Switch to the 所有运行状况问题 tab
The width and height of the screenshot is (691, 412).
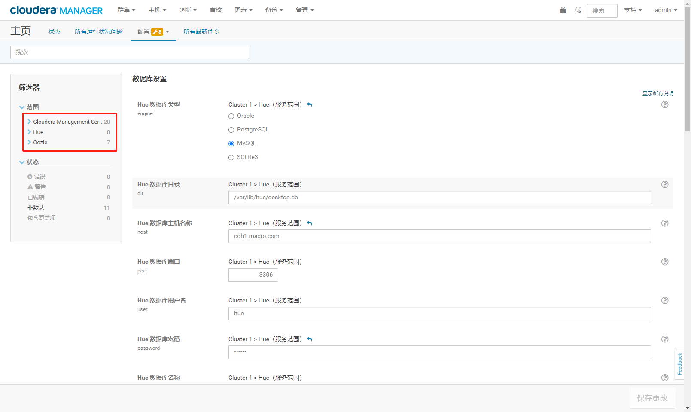pos(99,31)
